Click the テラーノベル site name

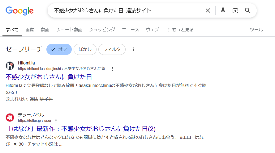tap(31, 115)
